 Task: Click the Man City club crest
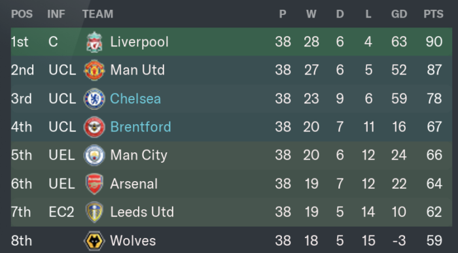94,155
